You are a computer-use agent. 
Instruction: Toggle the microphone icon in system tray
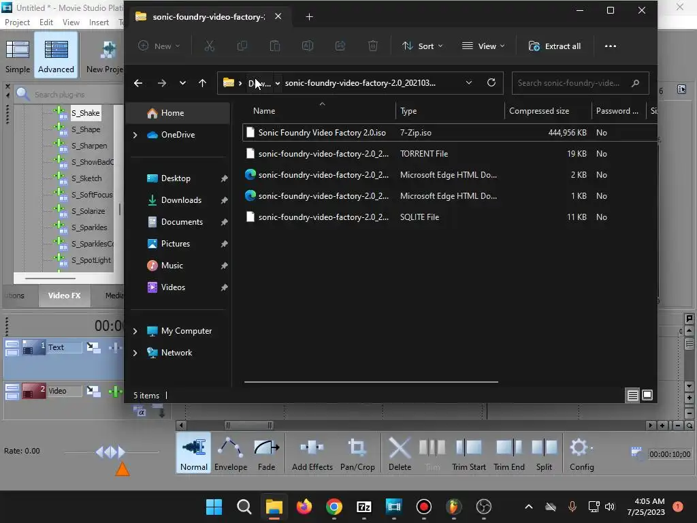(x=572, y=507)
